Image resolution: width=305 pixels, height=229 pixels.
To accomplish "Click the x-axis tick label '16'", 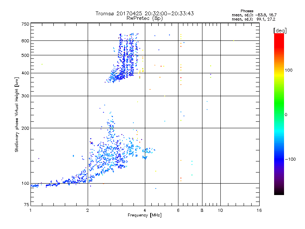I will point(259,210).
